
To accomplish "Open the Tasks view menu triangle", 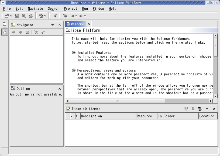I will [207, 109].
